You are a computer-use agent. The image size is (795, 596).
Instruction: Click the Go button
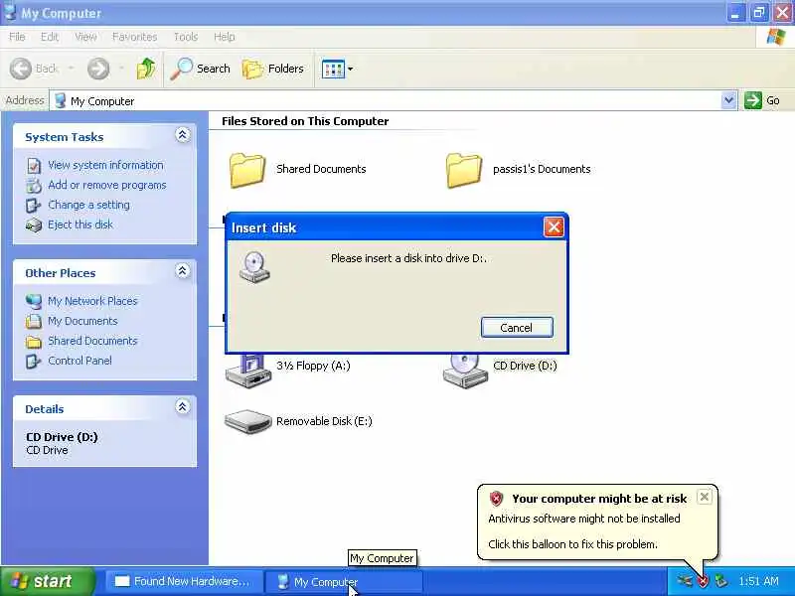point(762,100)
